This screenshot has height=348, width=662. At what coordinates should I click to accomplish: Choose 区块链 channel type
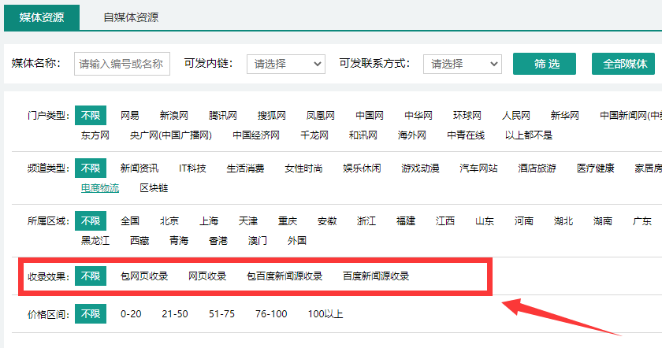point(154,188)
